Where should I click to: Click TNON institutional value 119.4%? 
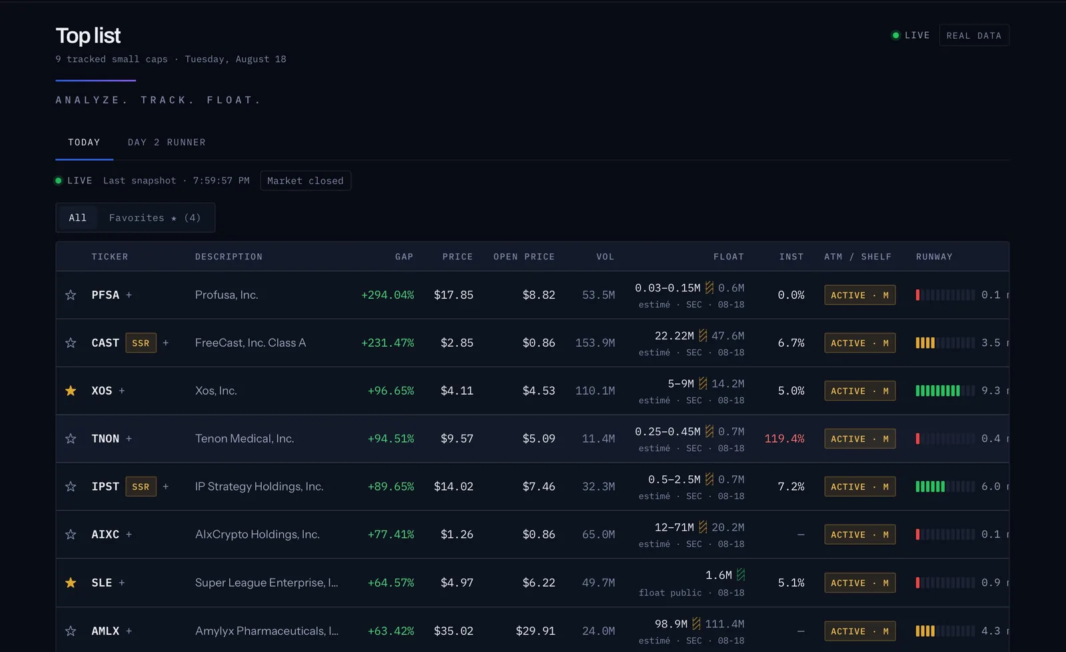[784, 439]
